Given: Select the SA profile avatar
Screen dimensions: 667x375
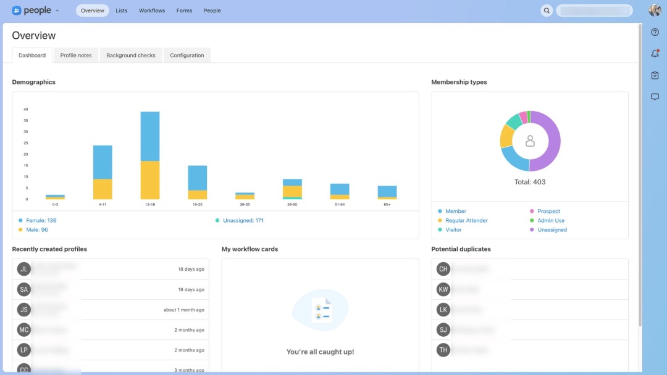Looking at the screenshot, I should (24, 289).
